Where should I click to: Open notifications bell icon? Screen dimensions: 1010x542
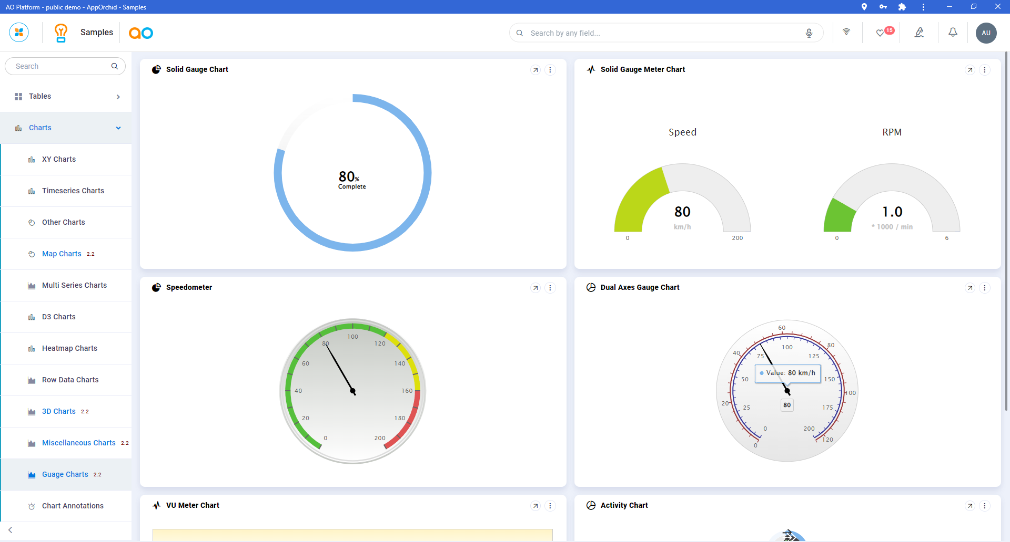coord(953,33)
